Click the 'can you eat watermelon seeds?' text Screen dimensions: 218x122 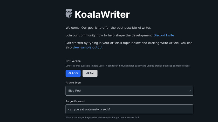90,109
